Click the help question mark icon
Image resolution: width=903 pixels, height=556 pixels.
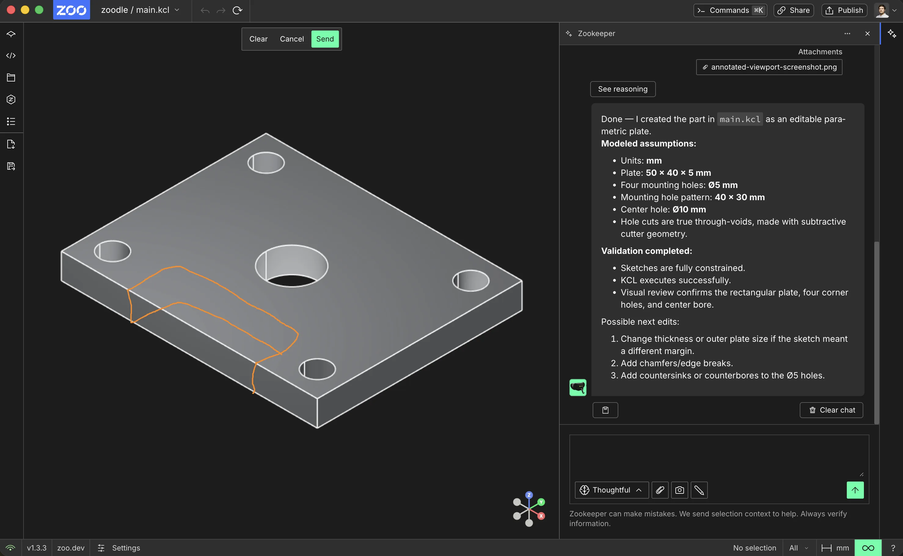coord(893,548)
